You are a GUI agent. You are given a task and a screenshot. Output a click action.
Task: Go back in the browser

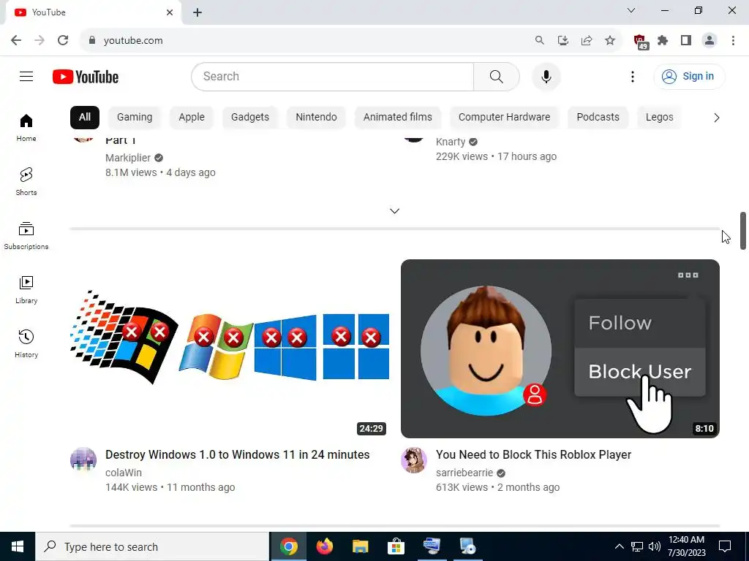point(16,40)
